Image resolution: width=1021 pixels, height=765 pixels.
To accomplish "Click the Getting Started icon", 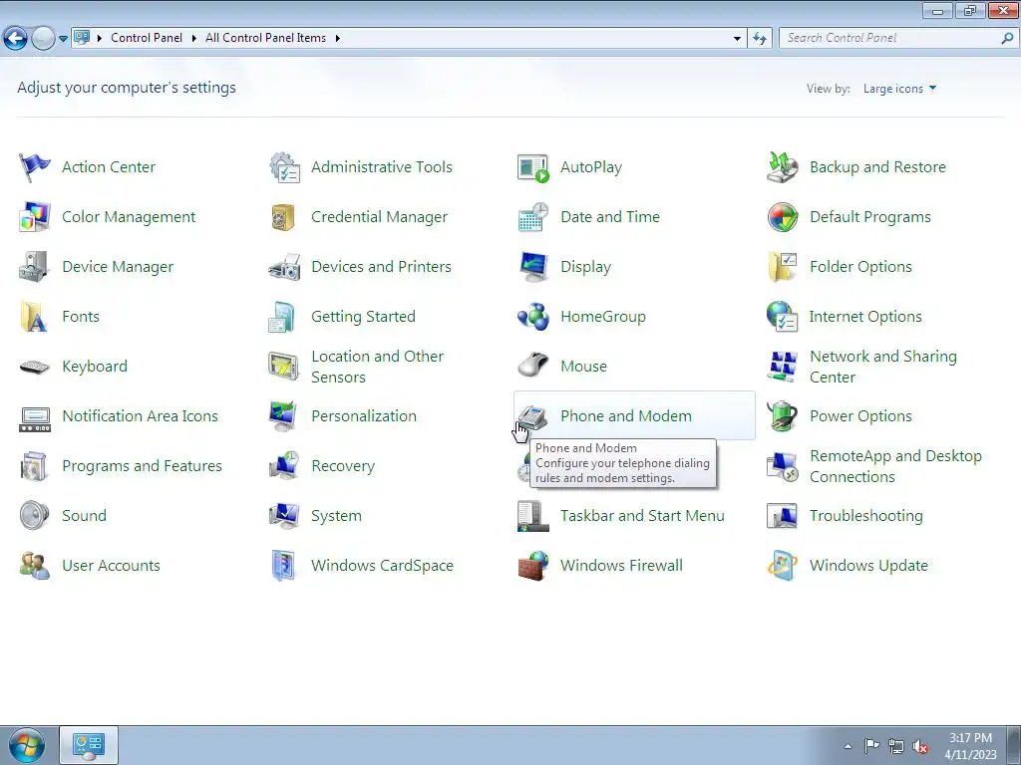I will tap(283, 317).
